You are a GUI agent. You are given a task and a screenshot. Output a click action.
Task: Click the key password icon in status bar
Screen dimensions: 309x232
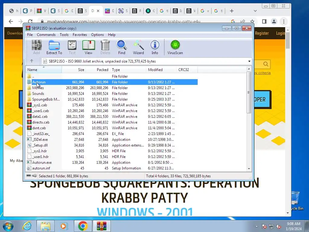(34, 176)
